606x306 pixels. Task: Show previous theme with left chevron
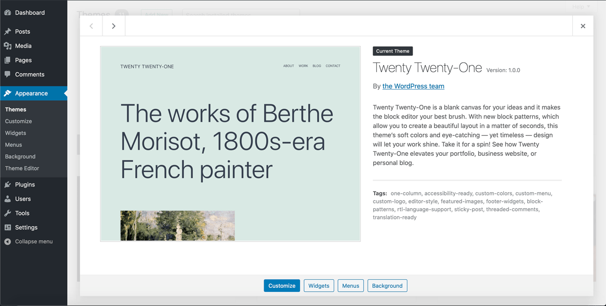click(x=91, y=26)
